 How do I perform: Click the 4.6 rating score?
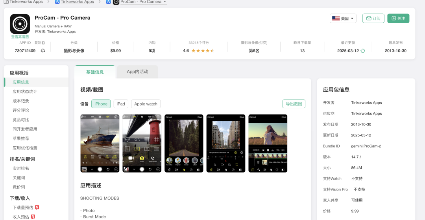tap(186, 51)
